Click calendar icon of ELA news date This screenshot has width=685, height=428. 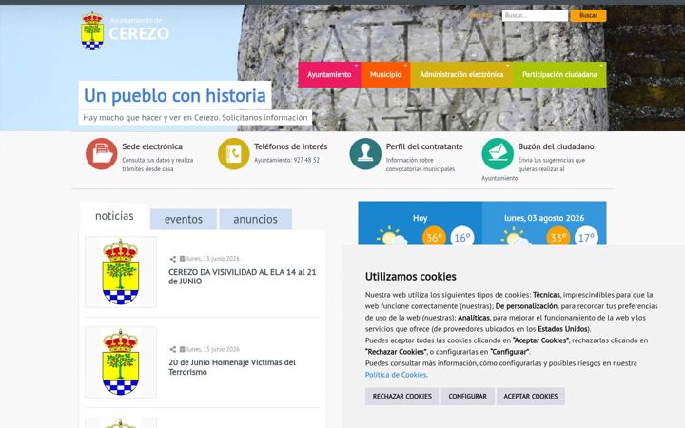click(x=182, y=259)
